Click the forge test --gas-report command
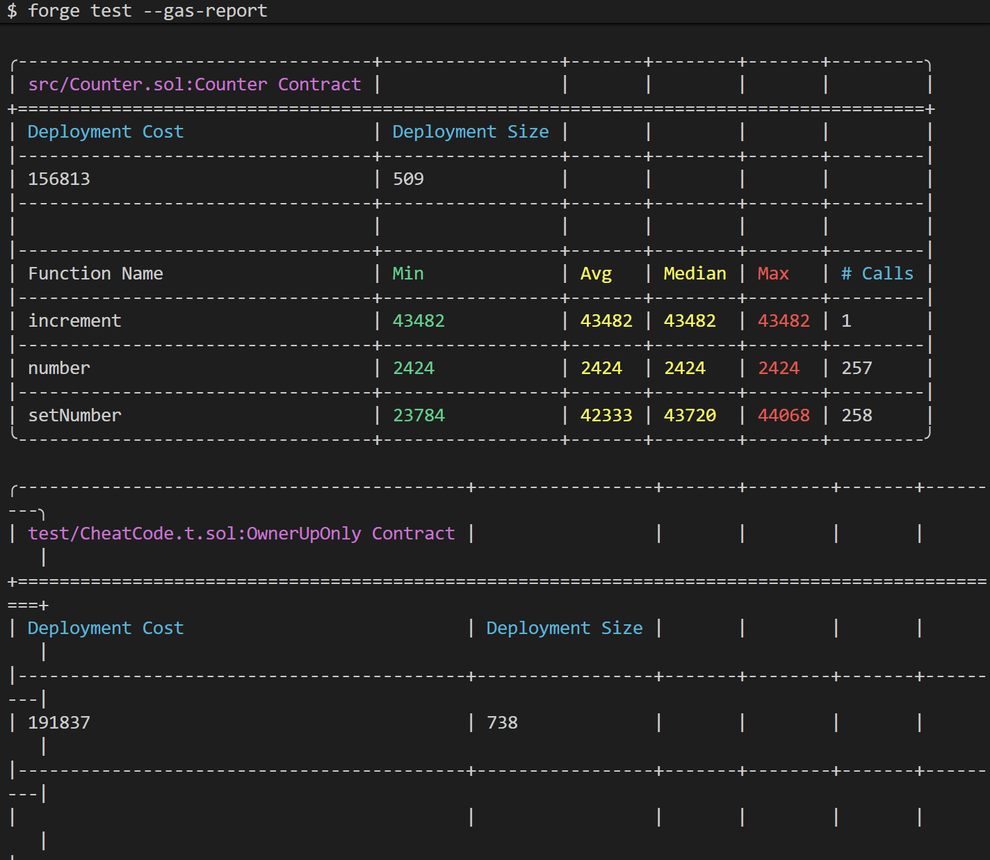990x860 pixels. click(x=147, y=11)
